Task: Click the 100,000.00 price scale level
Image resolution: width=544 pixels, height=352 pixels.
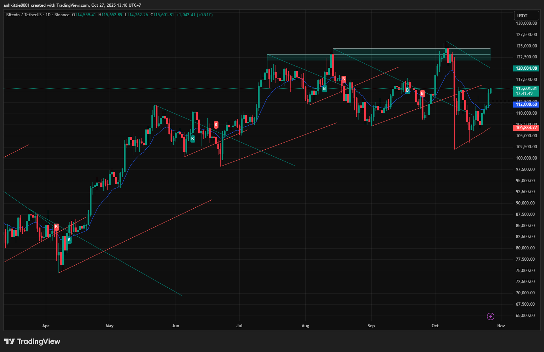Action: pos(525,158)
